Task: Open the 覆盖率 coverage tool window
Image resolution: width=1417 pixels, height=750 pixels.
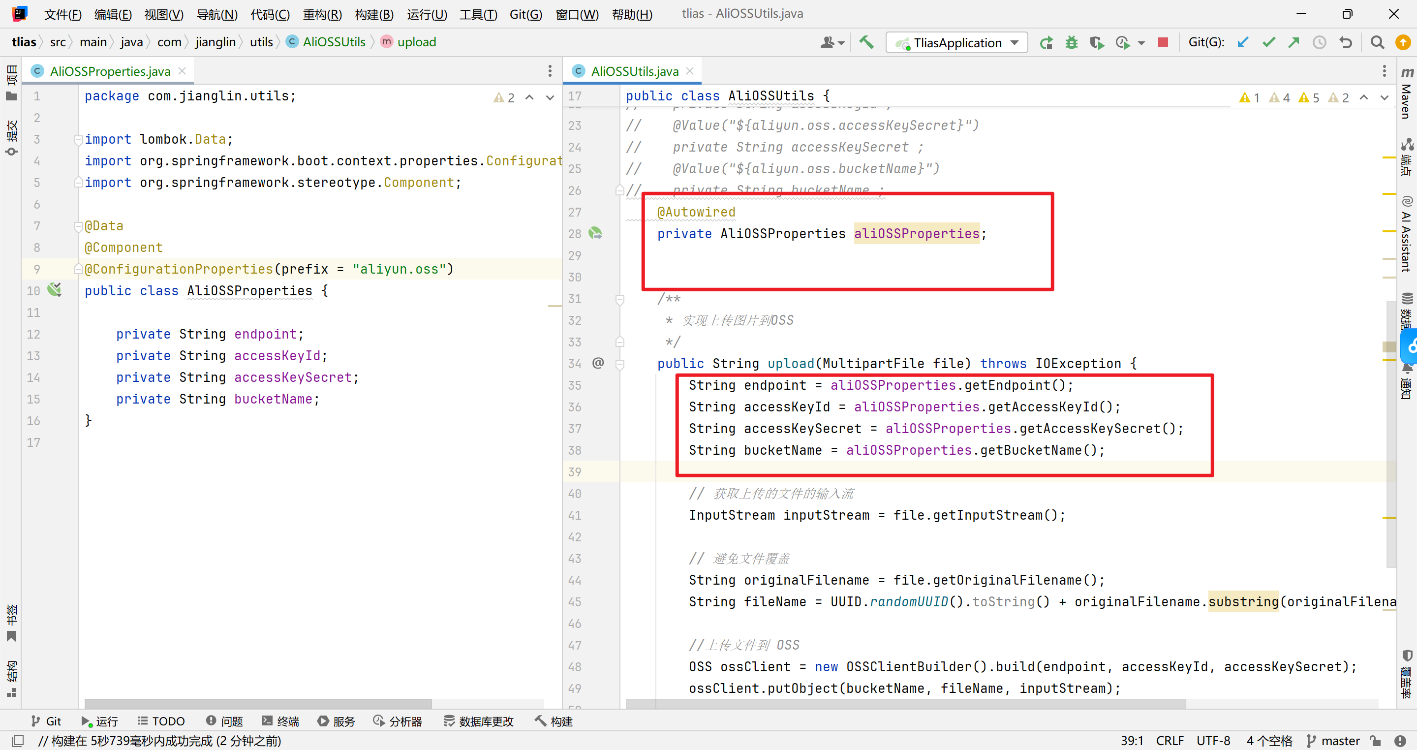Action: pos(1407,675)
